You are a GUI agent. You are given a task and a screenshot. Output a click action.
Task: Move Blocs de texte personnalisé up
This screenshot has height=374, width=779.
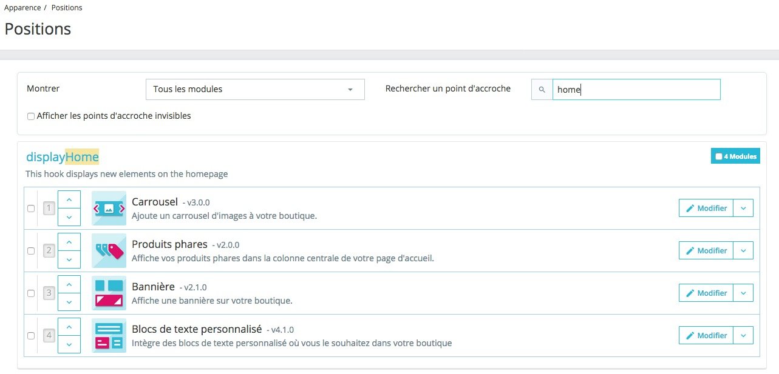click(x=69, y=327)
